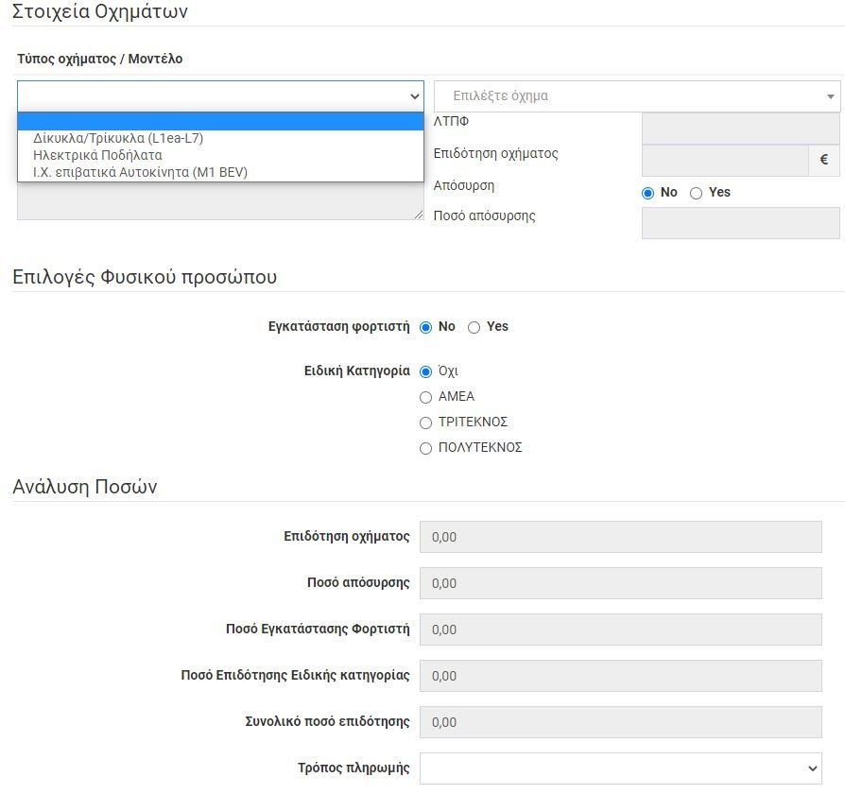Collapse the vehicle type dropdown arrow
845x794 pixels.
[x=414, y=96]
